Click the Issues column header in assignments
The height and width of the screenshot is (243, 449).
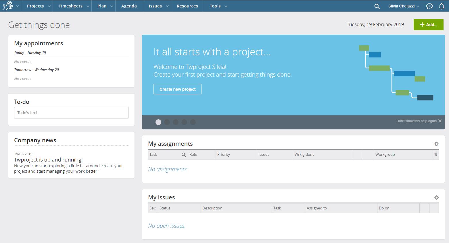[x=264, y=154]
